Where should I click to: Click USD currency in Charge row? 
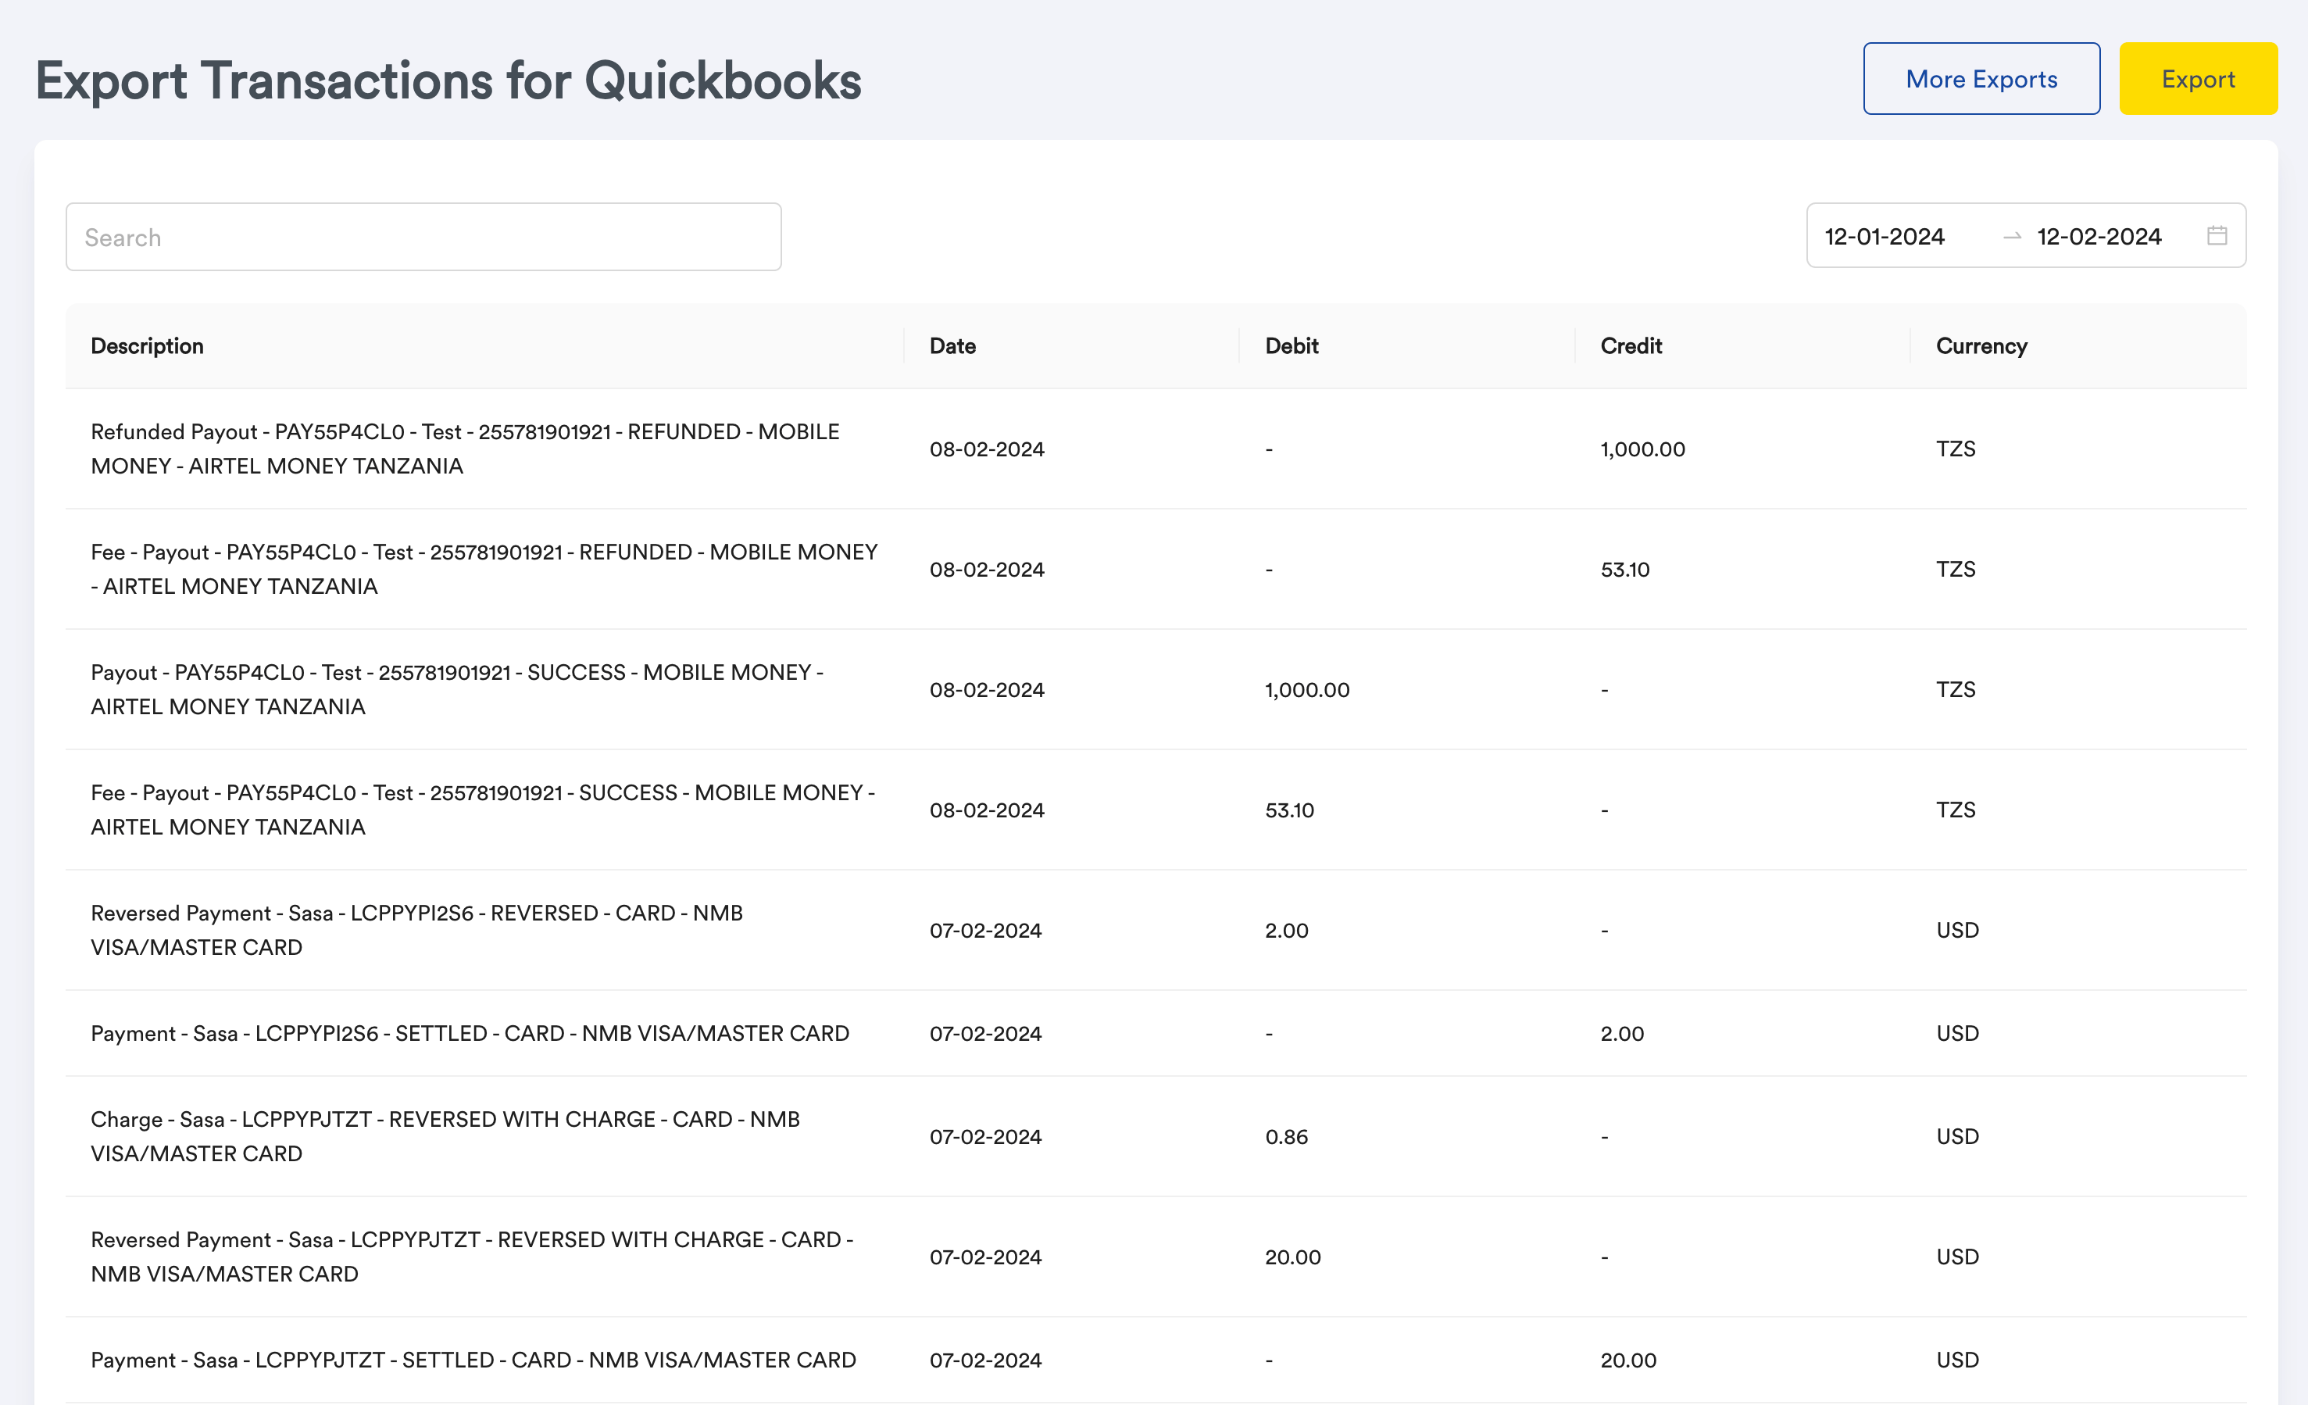point(1956,1136)
